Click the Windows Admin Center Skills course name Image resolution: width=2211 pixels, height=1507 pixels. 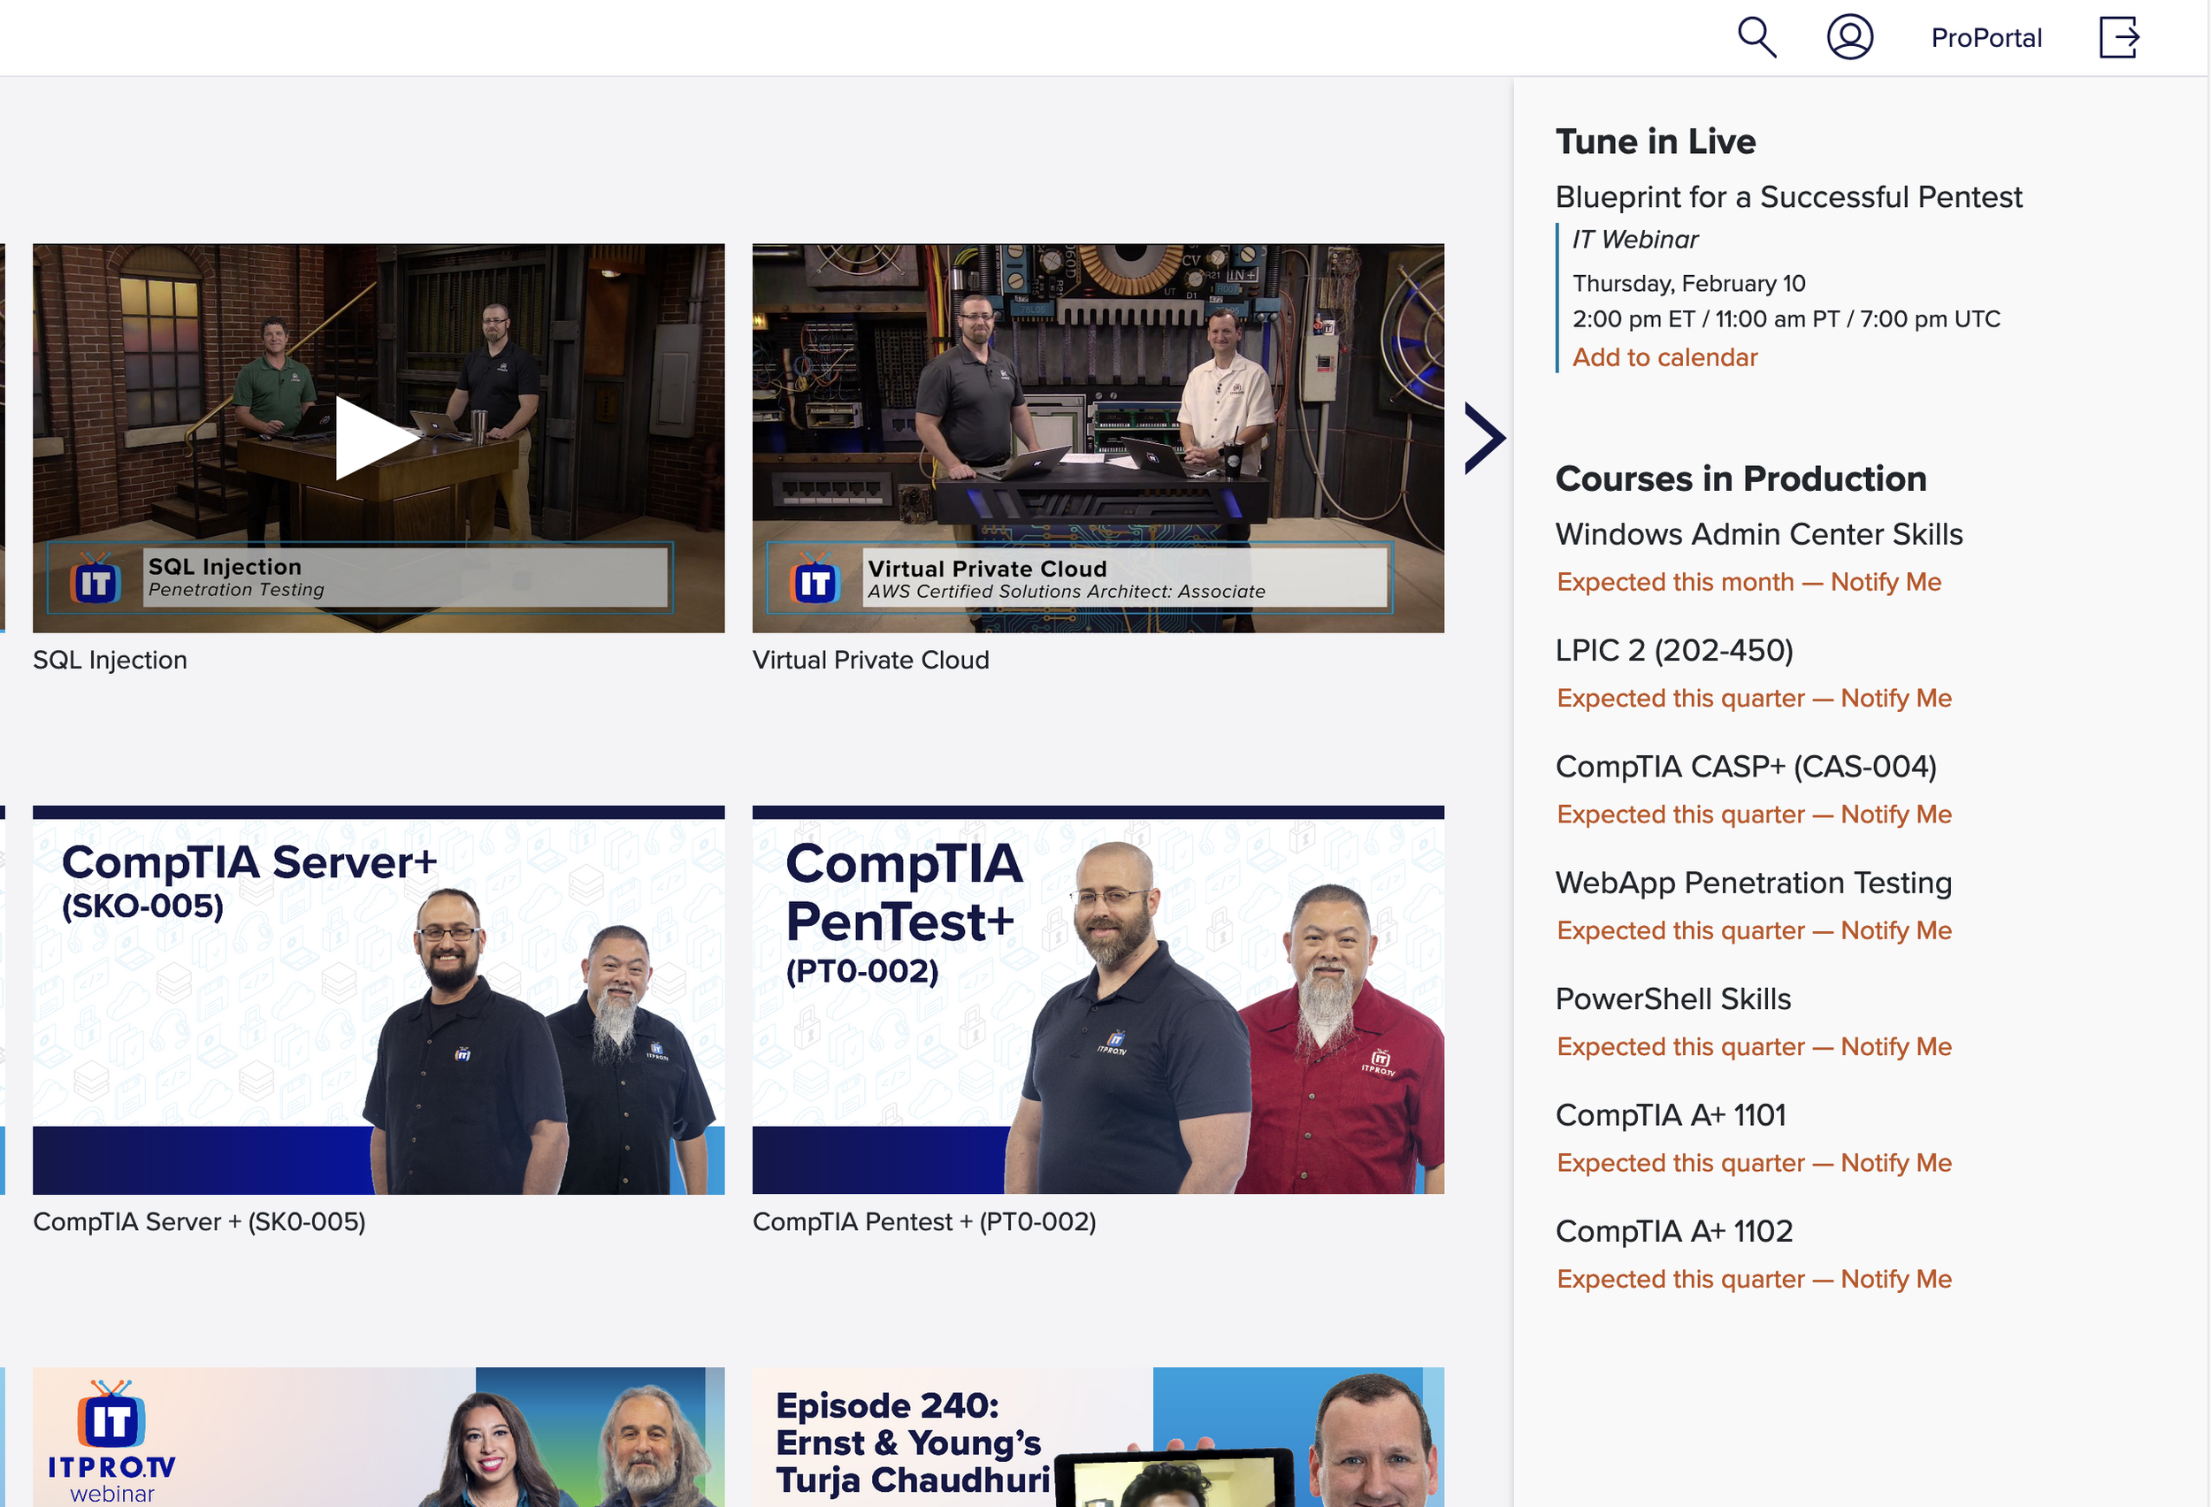pos(1759,535)
